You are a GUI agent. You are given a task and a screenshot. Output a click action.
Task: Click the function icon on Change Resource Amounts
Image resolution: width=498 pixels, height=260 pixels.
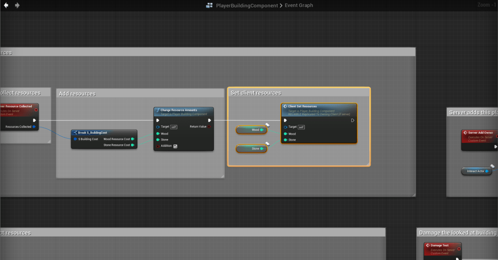pos(157,110)
